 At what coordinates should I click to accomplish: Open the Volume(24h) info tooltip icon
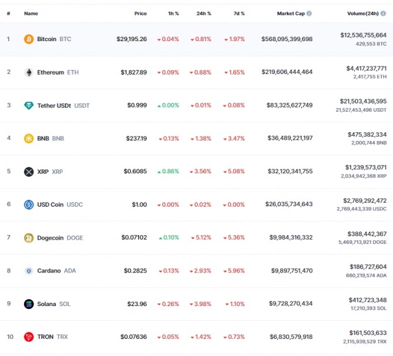point(383,14)
